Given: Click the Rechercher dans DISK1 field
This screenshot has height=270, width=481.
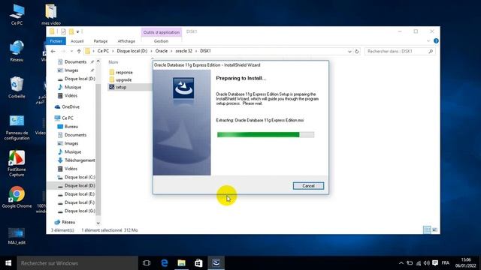Looking at the screenshot, I should pyautogui.click(x=396, y=51).
